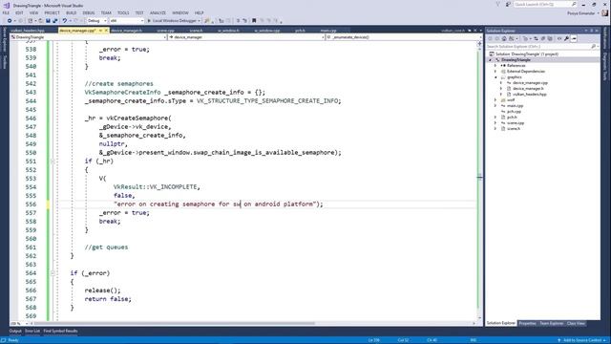Collapse the if (_hr) block at line 551

tap(53, 161)
